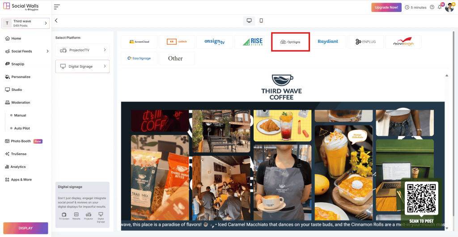
Task: Choose Enplug provider
Action: (x=366, y=42)
